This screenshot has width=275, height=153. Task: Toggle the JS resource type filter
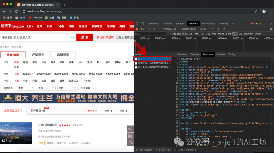[202, 34]
